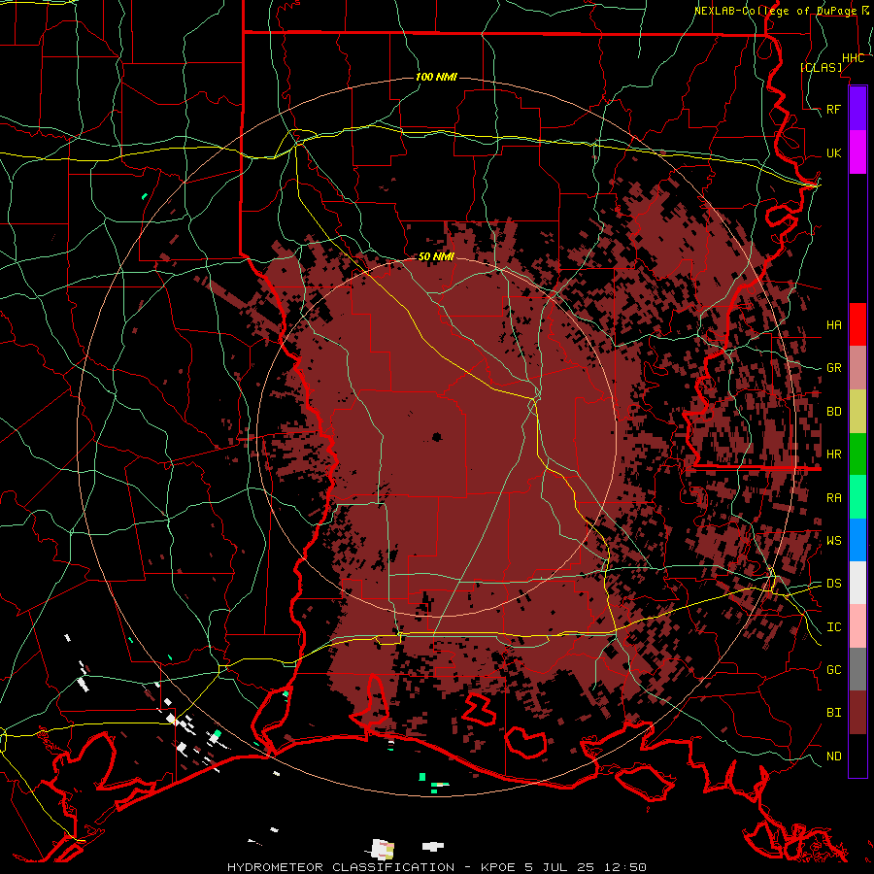Click the 'WS' legend label
This screenshot has height=874, width=874.
833,541
